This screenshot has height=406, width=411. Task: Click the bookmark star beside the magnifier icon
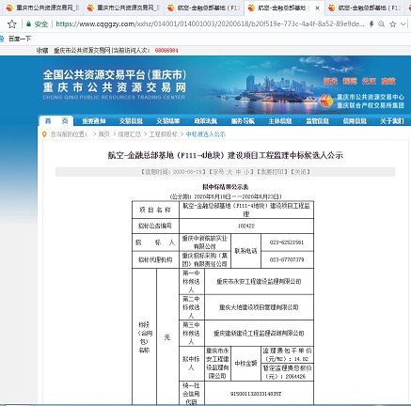[x=392, y=24]
